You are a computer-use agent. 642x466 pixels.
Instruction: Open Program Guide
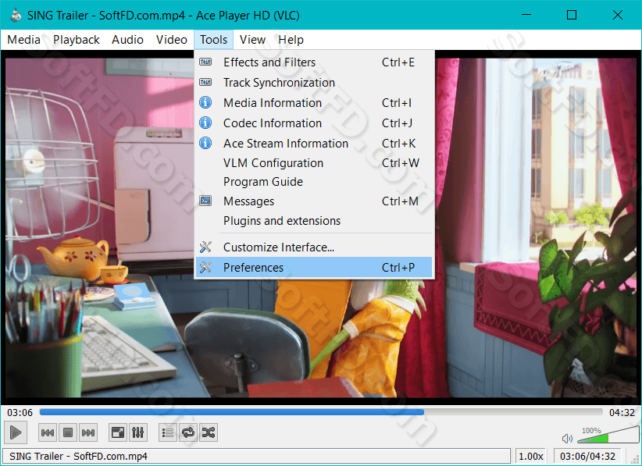[x=314, y=182]
